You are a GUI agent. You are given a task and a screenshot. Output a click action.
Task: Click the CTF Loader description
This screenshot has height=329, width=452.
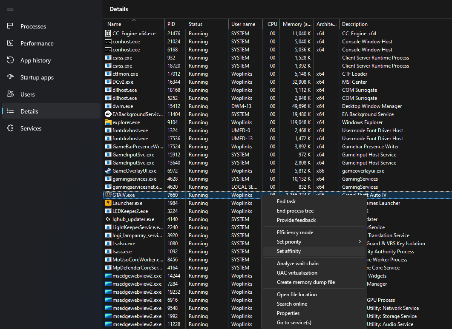(354, 74)
